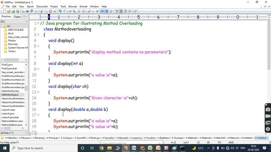The image size is (271, 152).
Task: Open Google Chrome from the taskbar
Action: 101,148
